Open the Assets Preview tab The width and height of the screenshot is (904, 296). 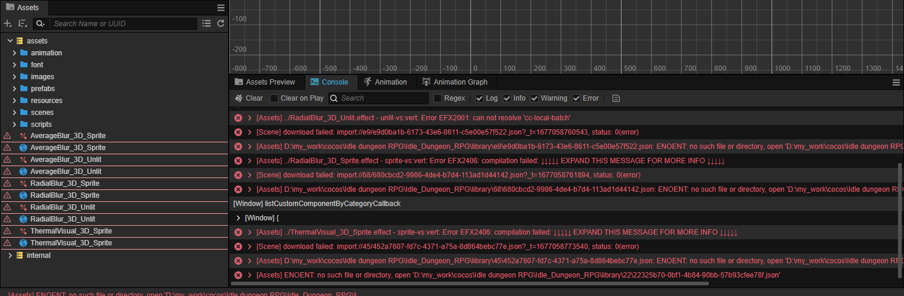click(x=265, y=82)
